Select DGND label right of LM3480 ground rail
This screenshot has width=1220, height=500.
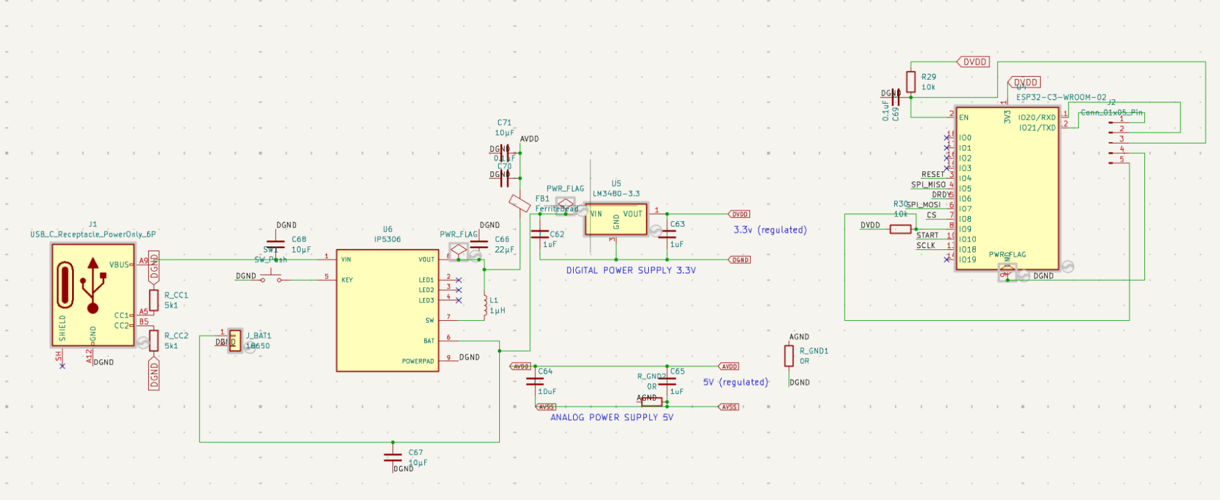coord(739,260)
